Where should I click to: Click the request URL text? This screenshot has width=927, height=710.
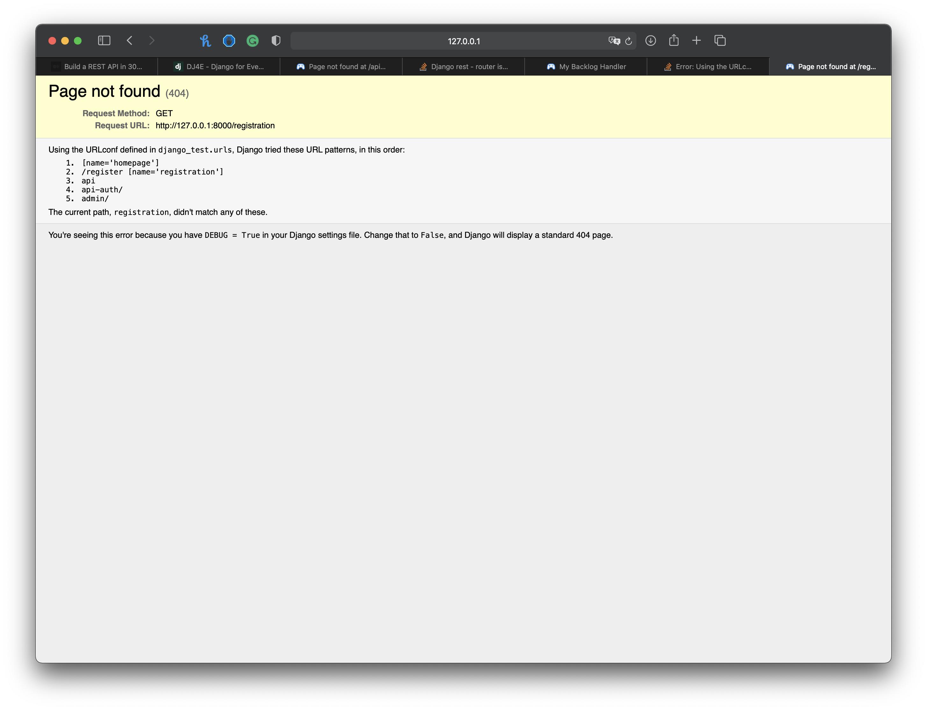[215, 125]
